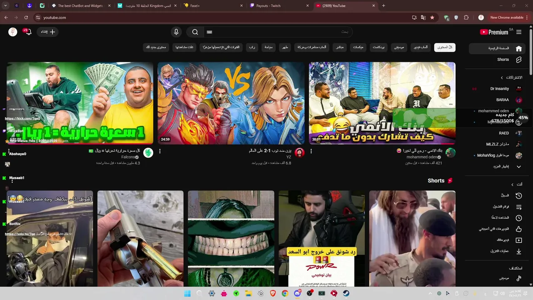
Task: Select the Video games (ألعاب فيديو) chip
Action: pos(420,47)
